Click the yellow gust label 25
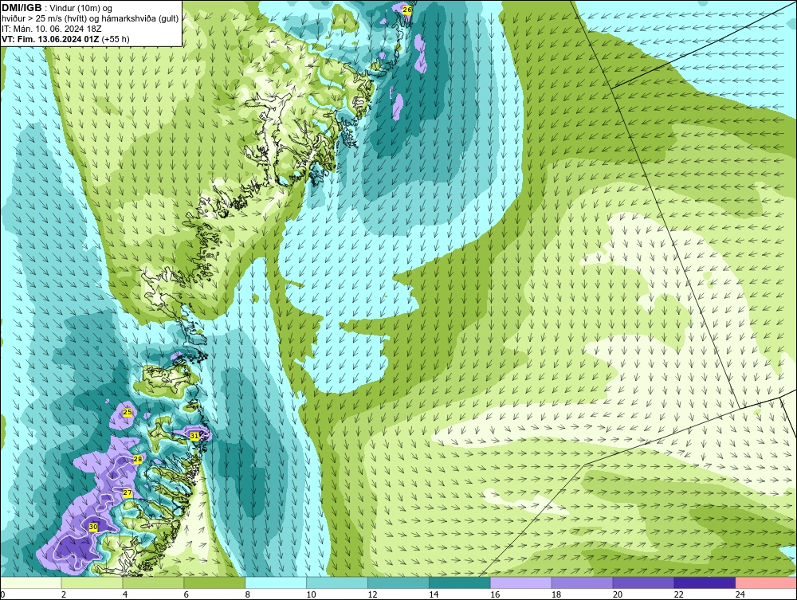This screenshot has height=600, width=797. coord(128,412)
